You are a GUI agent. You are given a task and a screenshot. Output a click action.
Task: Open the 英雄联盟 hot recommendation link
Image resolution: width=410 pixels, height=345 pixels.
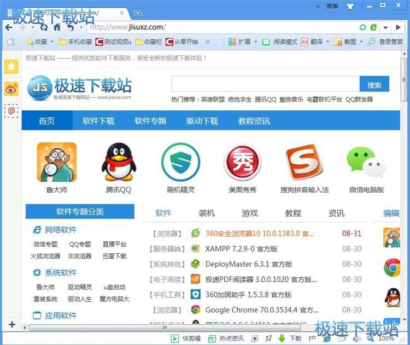(213, 99)
